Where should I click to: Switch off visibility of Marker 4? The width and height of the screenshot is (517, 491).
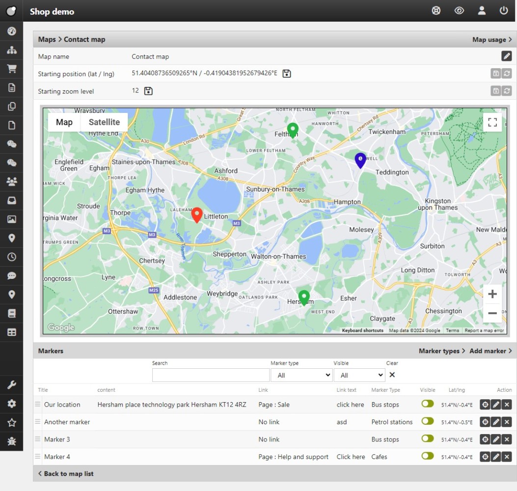427,456
